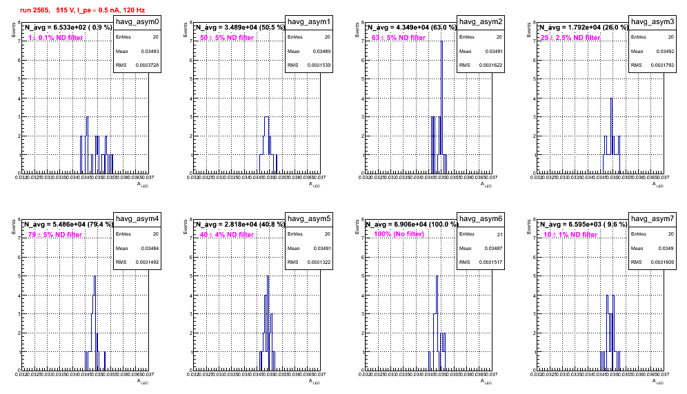Click the havg_asym4 stats box title
The image size is (687, 394).
coord(137,219)
